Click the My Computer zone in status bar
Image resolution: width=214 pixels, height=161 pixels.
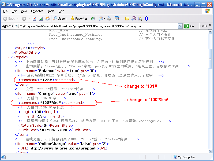(x=184, y=157)
